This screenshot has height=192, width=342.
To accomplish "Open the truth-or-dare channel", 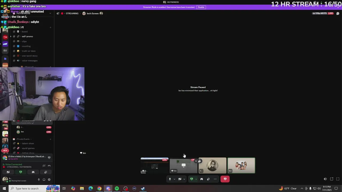I will pos(29,51).
